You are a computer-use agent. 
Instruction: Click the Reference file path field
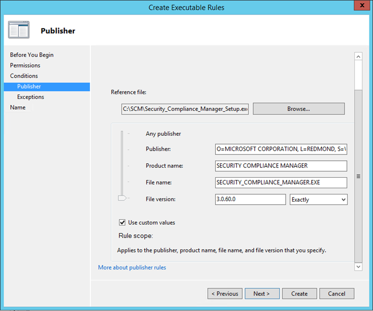pos(185,109)
